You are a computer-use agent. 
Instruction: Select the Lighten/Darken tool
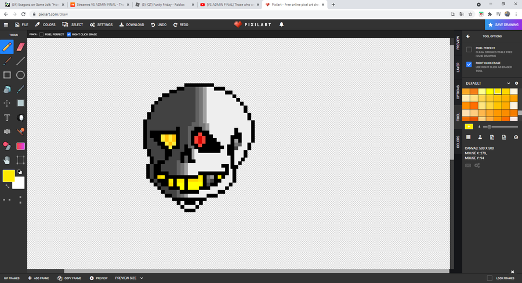(x=21, y=118)
